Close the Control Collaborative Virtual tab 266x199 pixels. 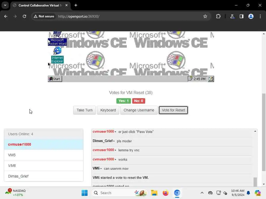point(66,5)
